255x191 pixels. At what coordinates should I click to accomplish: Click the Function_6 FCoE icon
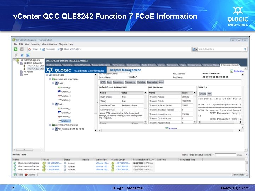click(x=59, y=100)
